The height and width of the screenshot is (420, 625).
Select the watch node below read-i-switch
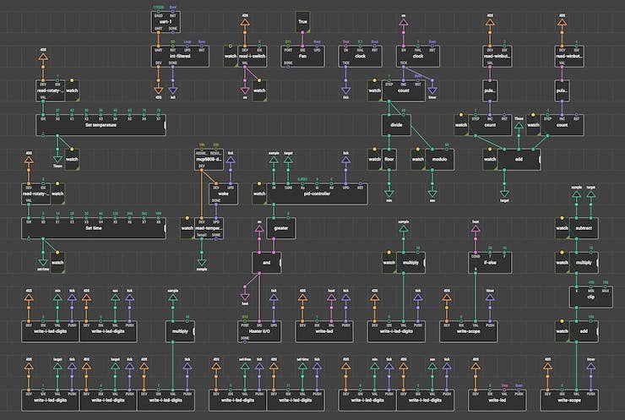pos(259,90)
